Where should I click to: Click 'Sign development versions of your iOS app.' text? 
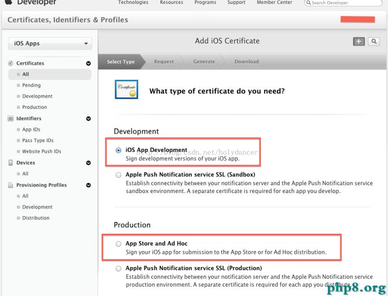click(182, 158)
